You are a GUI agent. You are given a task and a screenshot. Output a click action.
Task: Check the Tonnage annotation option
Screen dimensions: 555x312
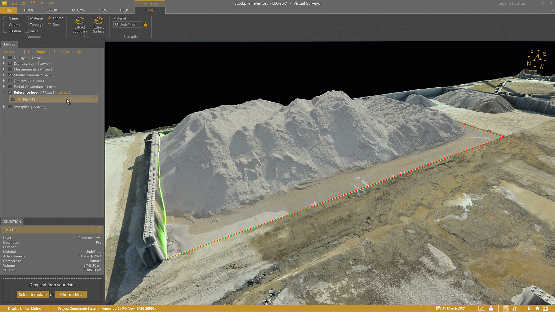(x=26, y=25)
